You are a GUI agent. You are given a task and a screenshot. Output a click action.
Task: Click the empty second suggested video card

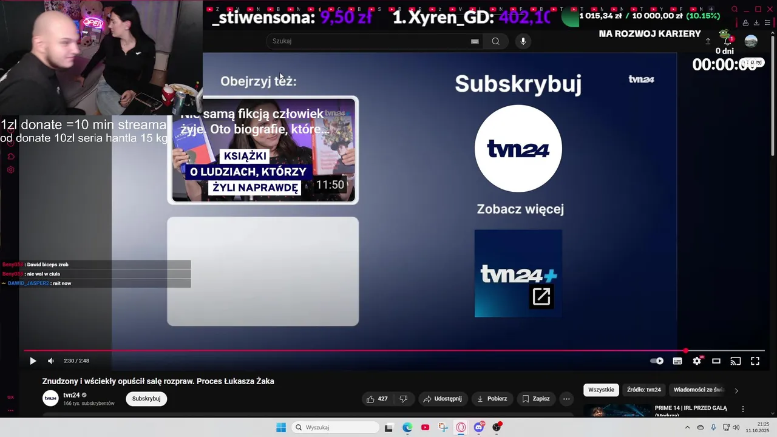pyautogui.click(x=263, y=271)
